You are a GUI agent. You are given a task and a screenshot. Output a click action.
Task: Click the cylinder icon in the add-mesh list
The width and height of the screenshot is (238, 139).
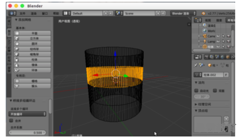point(17,60)
